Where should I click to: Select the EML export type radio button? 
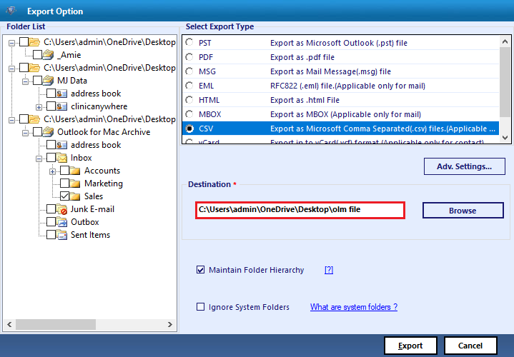pyautogui.click(x=189, y=86)
